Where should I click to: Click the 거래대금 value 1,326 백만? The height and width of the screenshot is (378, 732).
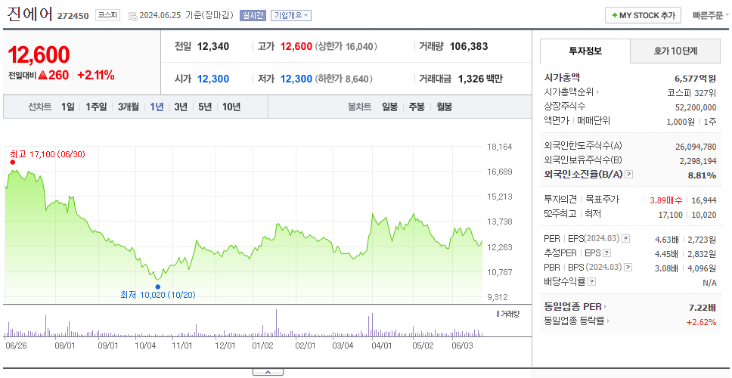click(x=480, y=79)
